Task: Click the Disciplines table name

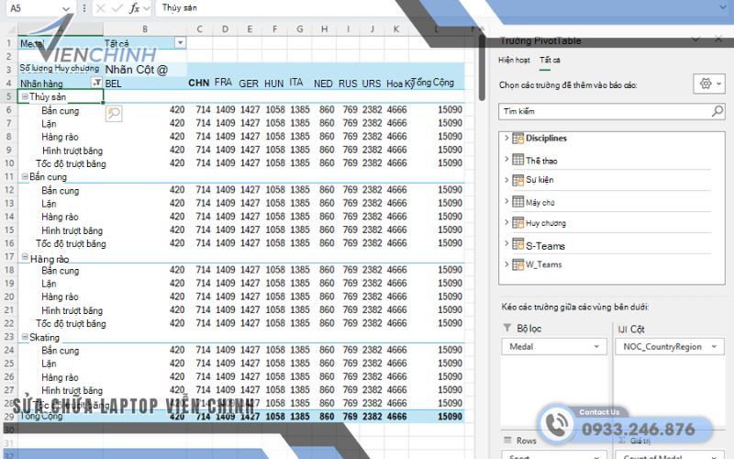Action: (x=546, y=139)
